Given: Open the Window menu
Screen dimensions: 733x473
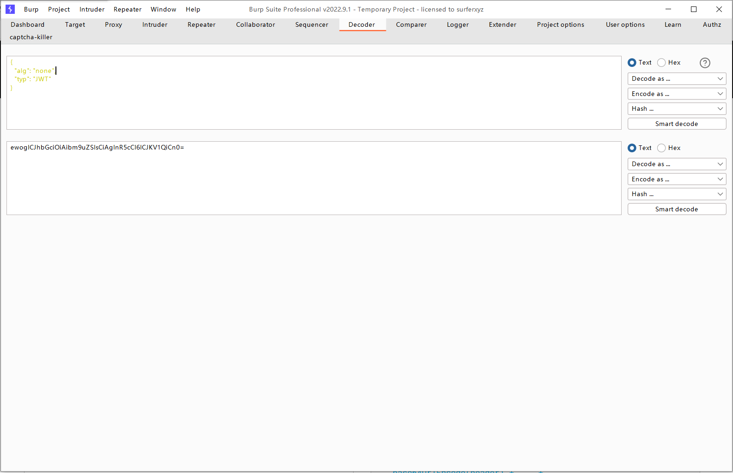Looking at the screenshot, I should coord(164,9).
